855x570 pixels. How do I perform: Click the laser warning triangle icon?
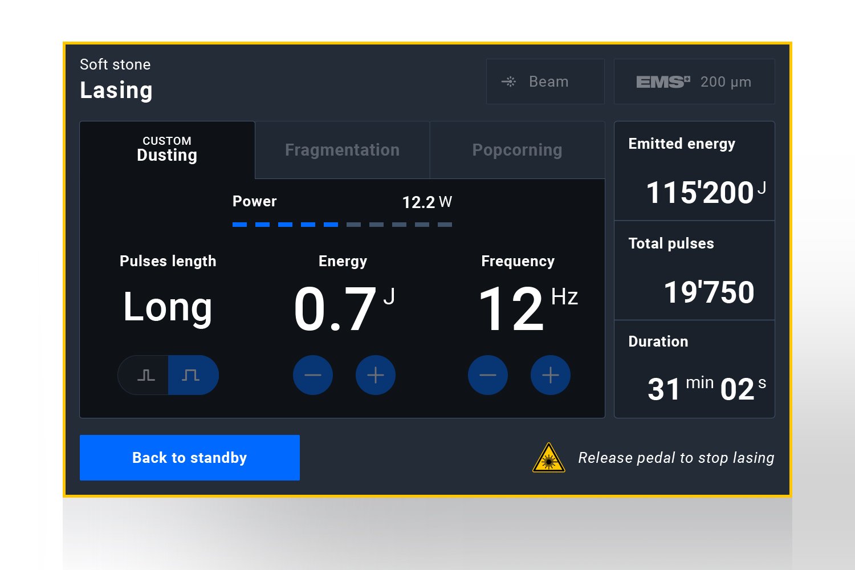coord(548,458)
